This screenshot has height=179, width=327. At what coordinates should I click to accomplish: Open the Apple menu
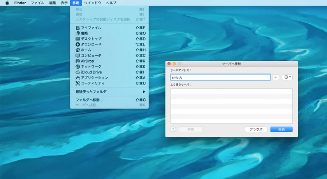pyautogui.click(x=7, y=3)
